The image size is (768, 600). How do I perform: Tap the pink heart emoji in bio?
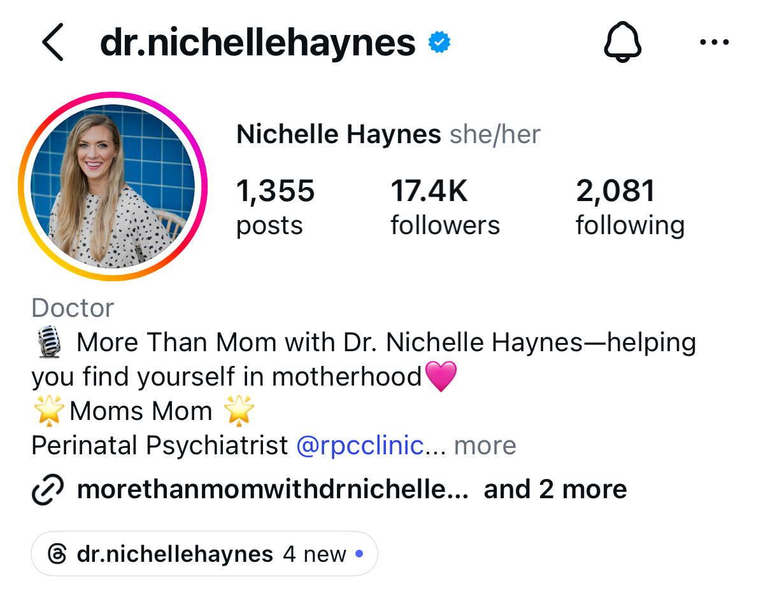tap(440, 377)
